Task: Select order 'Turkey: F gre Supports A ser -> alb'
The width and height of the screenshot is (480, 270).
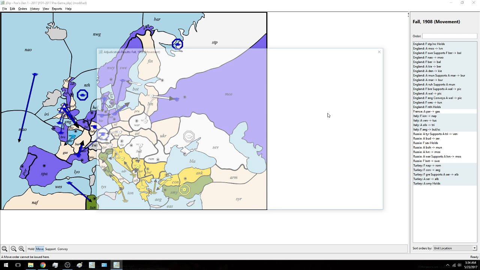Action: (445, 174)
